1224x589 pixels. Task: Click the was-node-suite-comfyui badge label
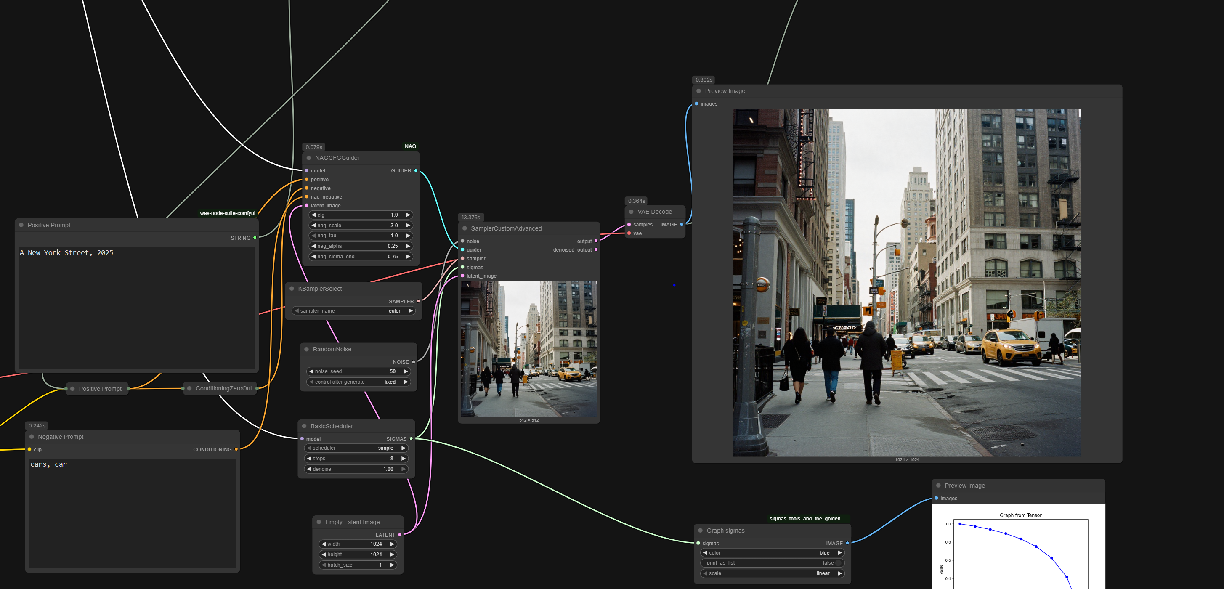[227, 213]
